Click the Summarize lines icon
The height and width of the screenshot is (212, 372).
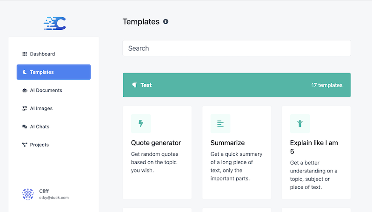coord(220,124)
